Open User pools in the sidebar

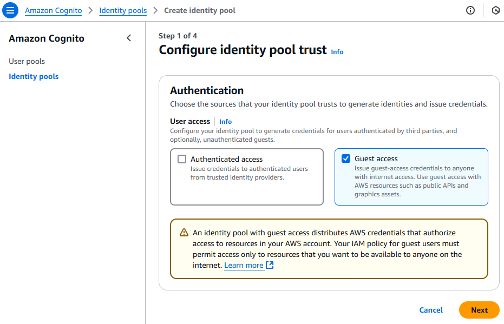[x=27, y=61]
